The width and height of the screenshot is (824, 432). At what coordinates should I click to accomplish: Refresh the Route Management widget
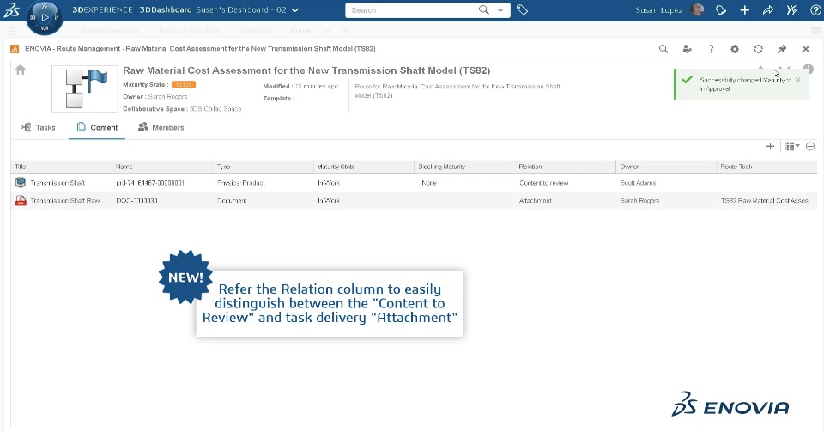click(758, 49)
